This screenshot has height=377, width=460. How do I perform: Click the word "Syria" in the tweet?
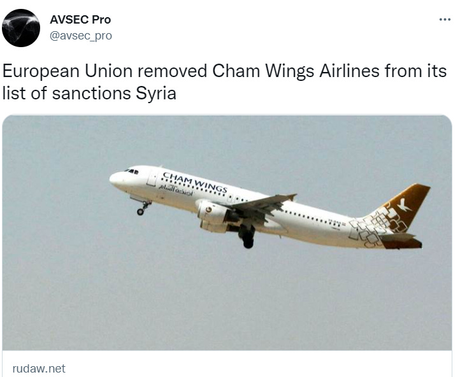coord(156,93)
